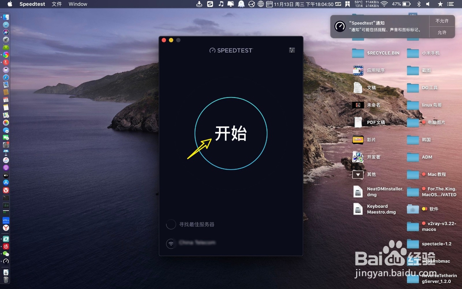462x289 pixels.
Task: Open Siri from the Dock
Action: click(6, 32)
